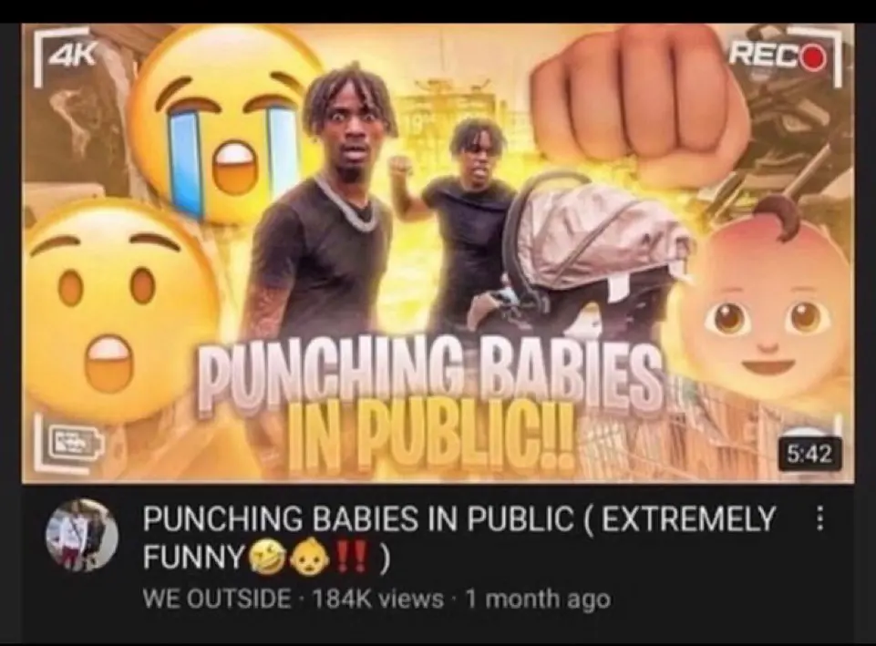
Task: Click the 184K views text
Action: (378, 599)
